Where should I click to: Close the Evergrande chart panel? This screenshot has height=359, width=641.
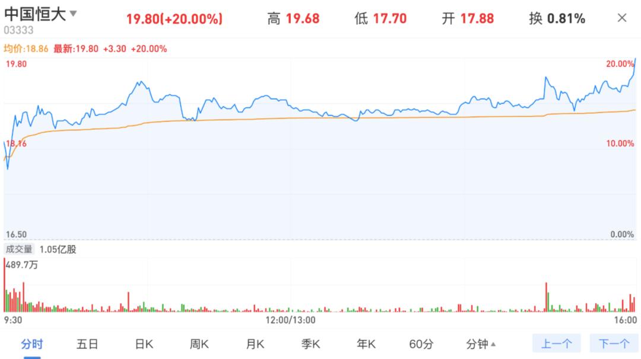pyautogui.click(x=623, y=18)
